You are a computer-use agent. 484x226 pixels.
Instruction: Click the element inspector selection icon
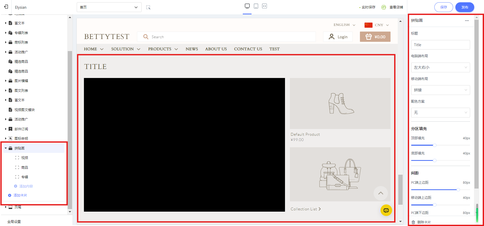pyautogui.click(x=148, y=7)
